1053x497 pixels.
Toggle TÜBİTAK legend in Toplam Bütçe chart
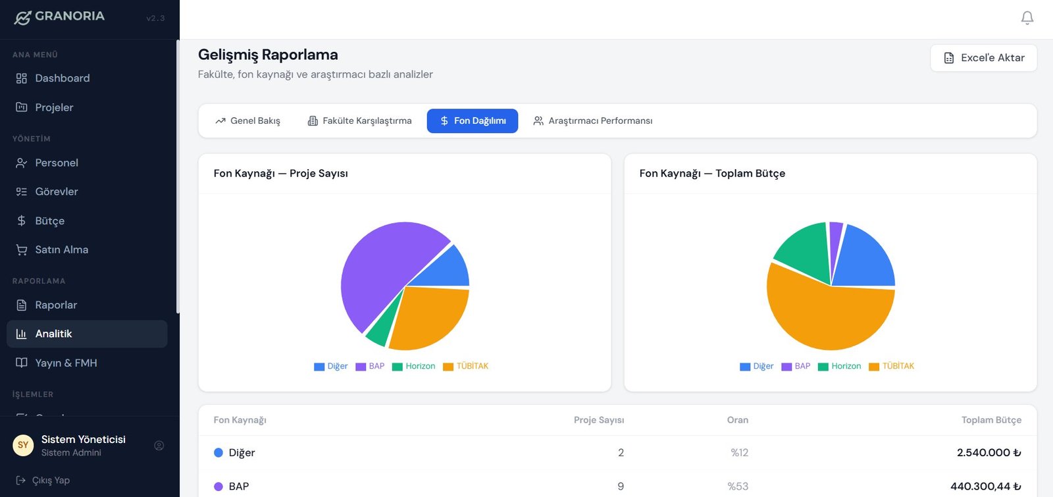coord(892,367)
